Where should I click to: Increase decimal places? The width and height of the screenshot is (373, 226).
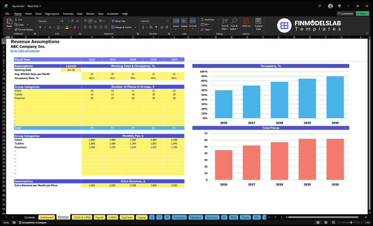tap(162, 27)
